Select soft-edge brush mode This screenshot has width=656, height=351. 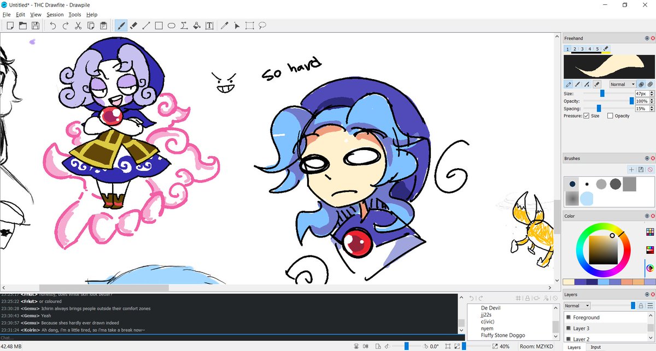(578, 85)
